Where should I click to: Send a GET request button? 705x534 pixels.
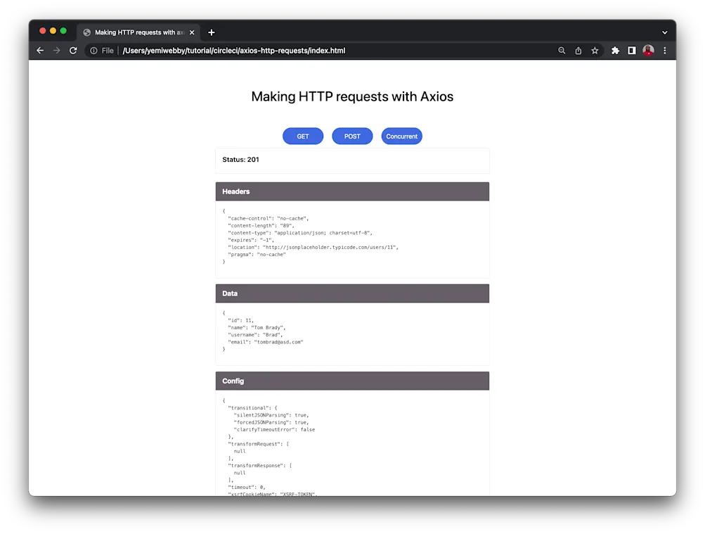tap(302, 136)
